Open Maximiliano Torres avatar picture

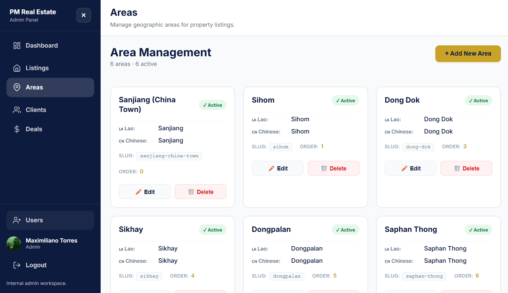coord(14,243)
